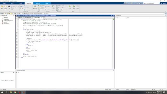The height and width of the screenshot is (94, 167).
Task: Open the Compare dropdown arrow
Action: [18, 7]
